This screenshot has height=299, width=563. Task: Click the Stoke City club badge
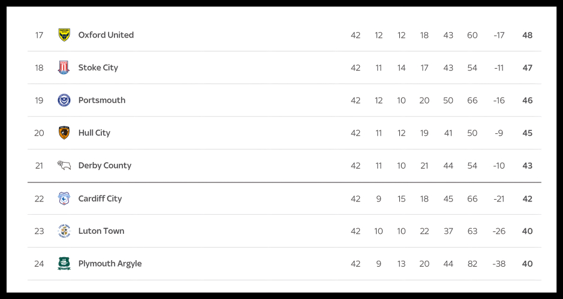pyautogui.click(x=64, y=68)
